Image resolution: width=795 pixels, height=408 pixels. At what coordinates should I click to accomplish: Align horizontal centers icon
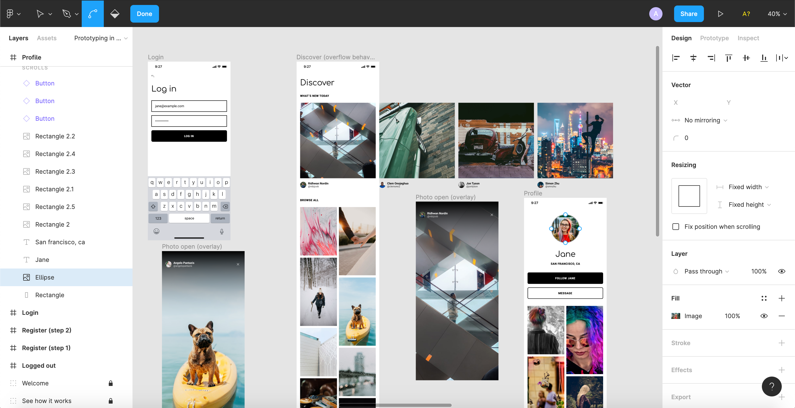tap(693, 58)
